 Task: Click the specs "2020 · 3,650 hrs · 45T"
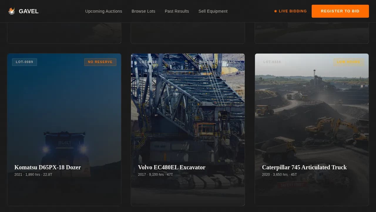[x=279, y=175]
